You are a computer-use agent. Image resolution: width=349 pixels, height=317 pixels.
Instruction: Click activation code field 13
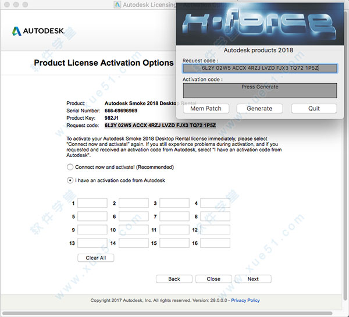[92, 243]
